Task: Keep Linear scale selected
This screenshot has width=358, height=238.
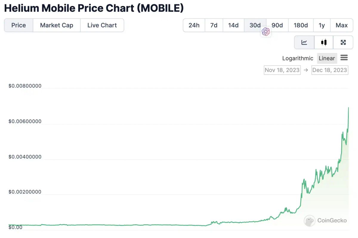Action: coord(327,58)
